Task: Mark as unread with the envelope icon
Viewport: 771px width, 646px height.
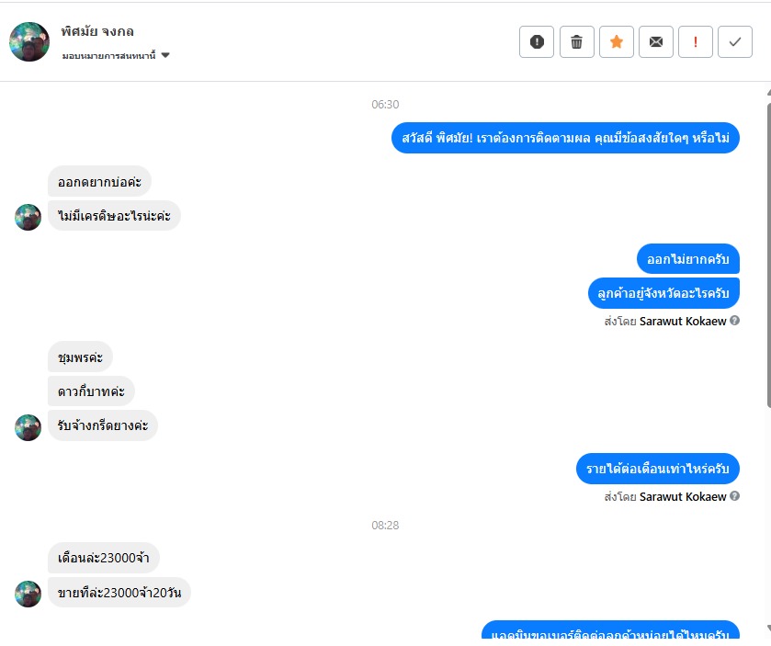Action: (x=656, y=41)
